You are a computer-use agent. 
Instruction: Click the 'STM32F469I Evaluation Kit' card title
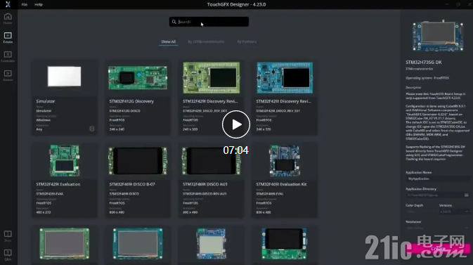pyautogui.click(x=281, y=184)
